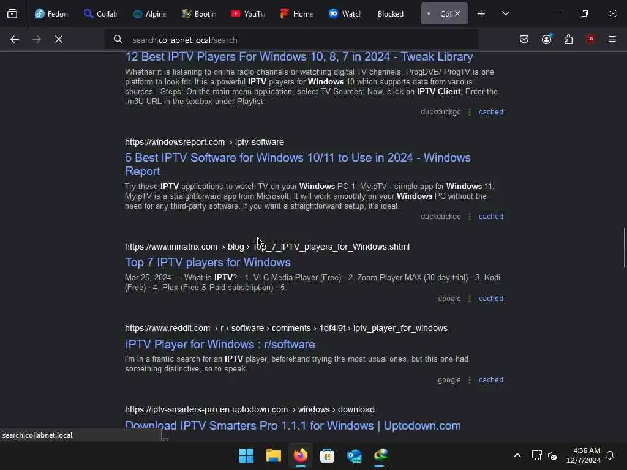Switch to the Fedora tab
Image resolution: width=627 pixels, height=470 pixels.
[x=51, y=13]
